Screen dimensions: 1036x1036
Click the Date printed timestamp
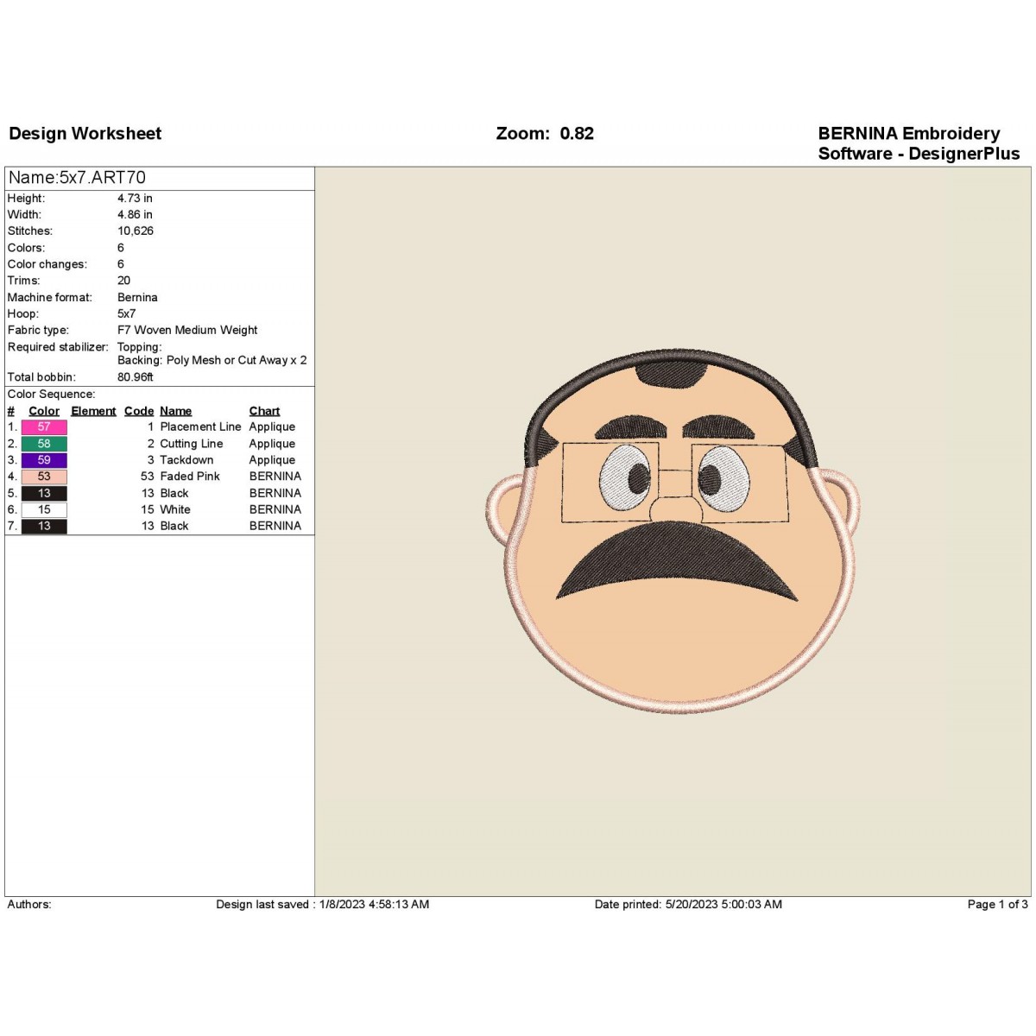coord(688,904)
